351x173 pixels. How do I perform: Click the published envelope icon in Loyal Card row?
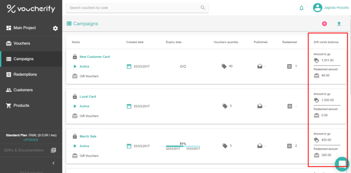click(x=260, y=106)
